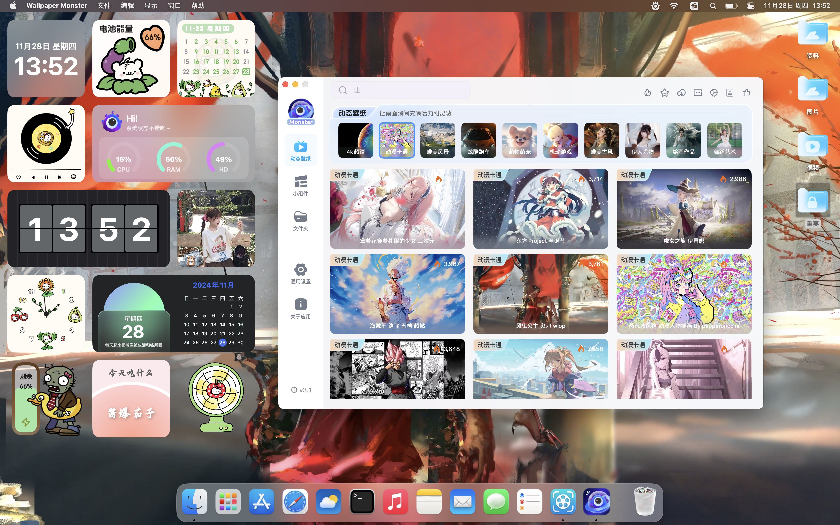Open favorites star icon in toolbar
This screenshot has height=525, width=840.
(664, 93)
